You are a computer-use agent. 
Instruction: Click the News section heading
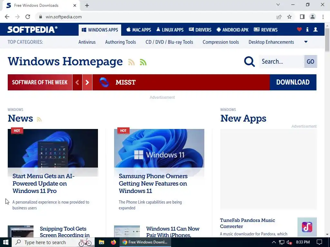point(20,118)
